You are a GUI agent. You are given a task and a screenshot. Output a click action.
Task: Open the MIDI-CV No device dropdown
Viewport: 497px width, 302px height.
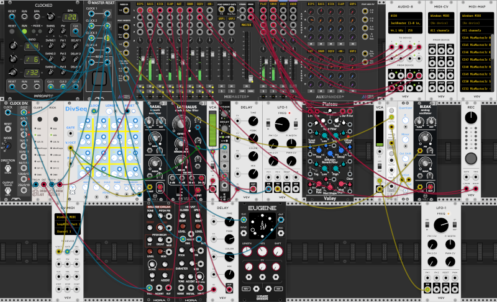click(441, 23)
